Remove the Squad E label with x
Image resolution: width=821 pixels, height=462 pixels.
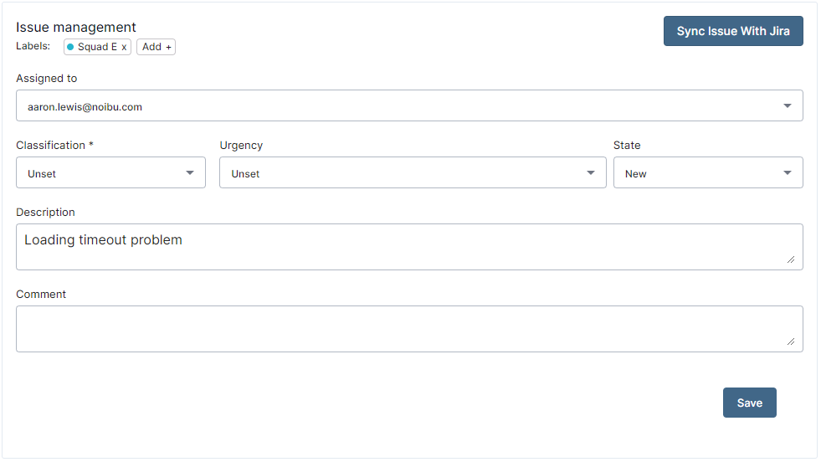tap(124, 47)
